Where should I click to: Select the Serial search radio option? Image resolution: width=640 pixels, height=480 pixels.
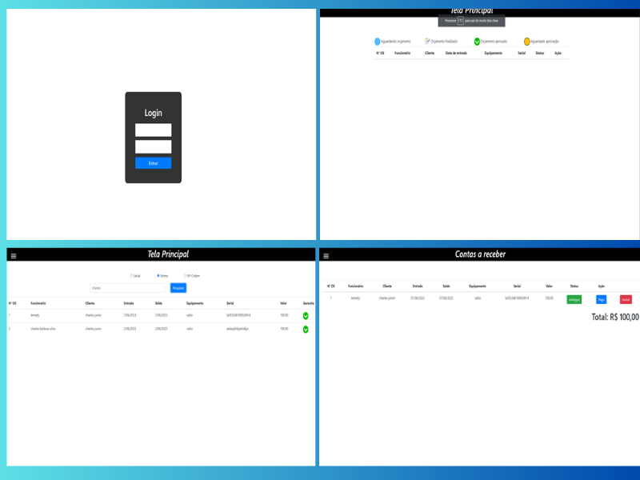pos(131,276)
